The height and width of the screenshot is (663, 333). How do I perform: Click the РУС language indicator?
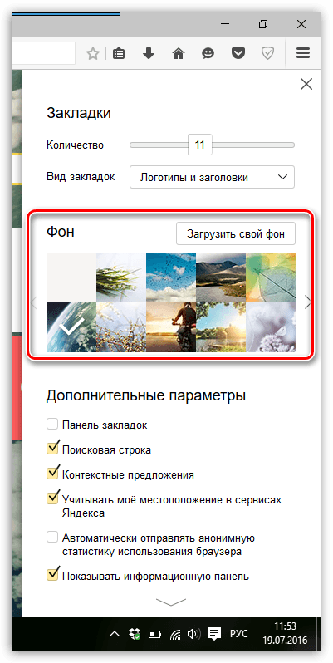point(239,633)
